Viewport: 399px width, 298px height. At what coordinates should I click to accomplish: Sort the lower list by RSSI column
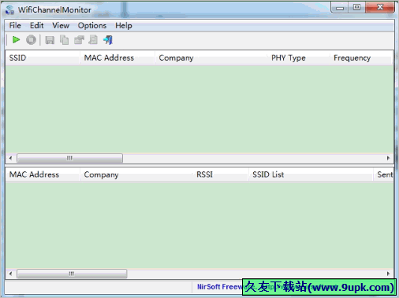[220, 175]
